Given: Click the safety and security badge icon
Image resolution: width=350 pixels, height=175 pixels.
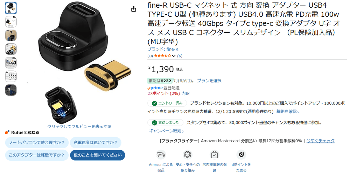Looking at the screenshot, I should (188, 155).
